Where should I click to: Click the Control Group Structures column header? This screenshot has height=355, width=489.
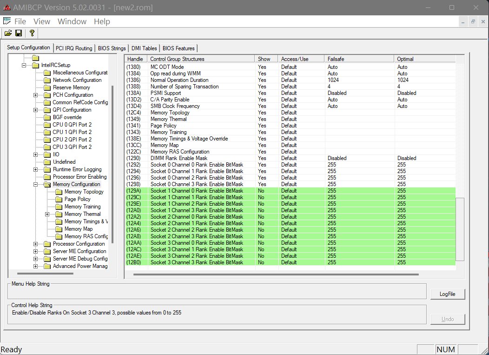click(x=201, y=59)
